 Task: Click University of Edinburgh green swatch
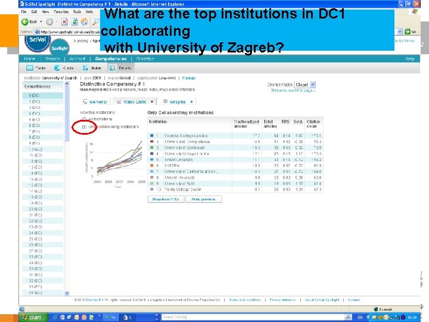tap(151, 148)
